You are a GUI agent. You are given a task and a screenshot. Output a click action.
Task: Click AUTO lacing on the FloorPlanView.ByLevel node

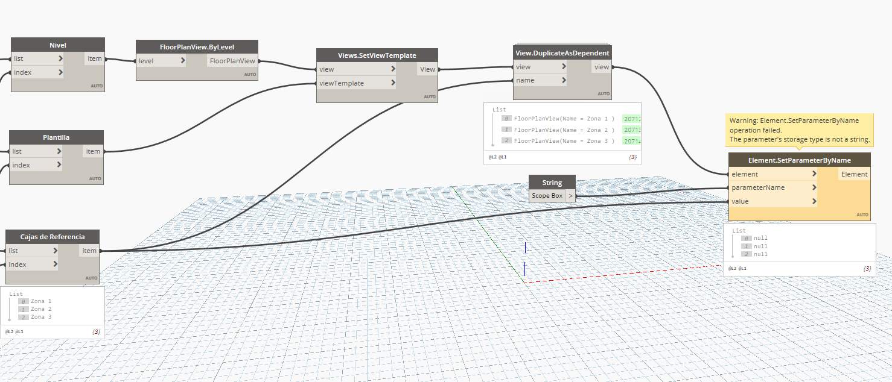click(249, 74)
